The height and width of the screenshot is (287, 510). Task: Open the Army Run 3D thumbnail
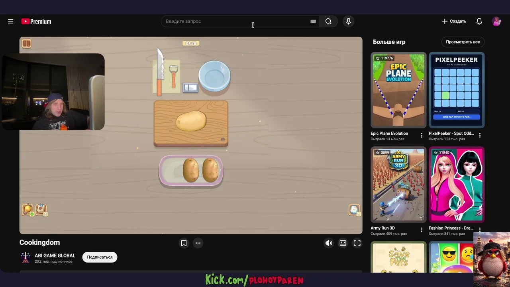(x=398, y=185)
